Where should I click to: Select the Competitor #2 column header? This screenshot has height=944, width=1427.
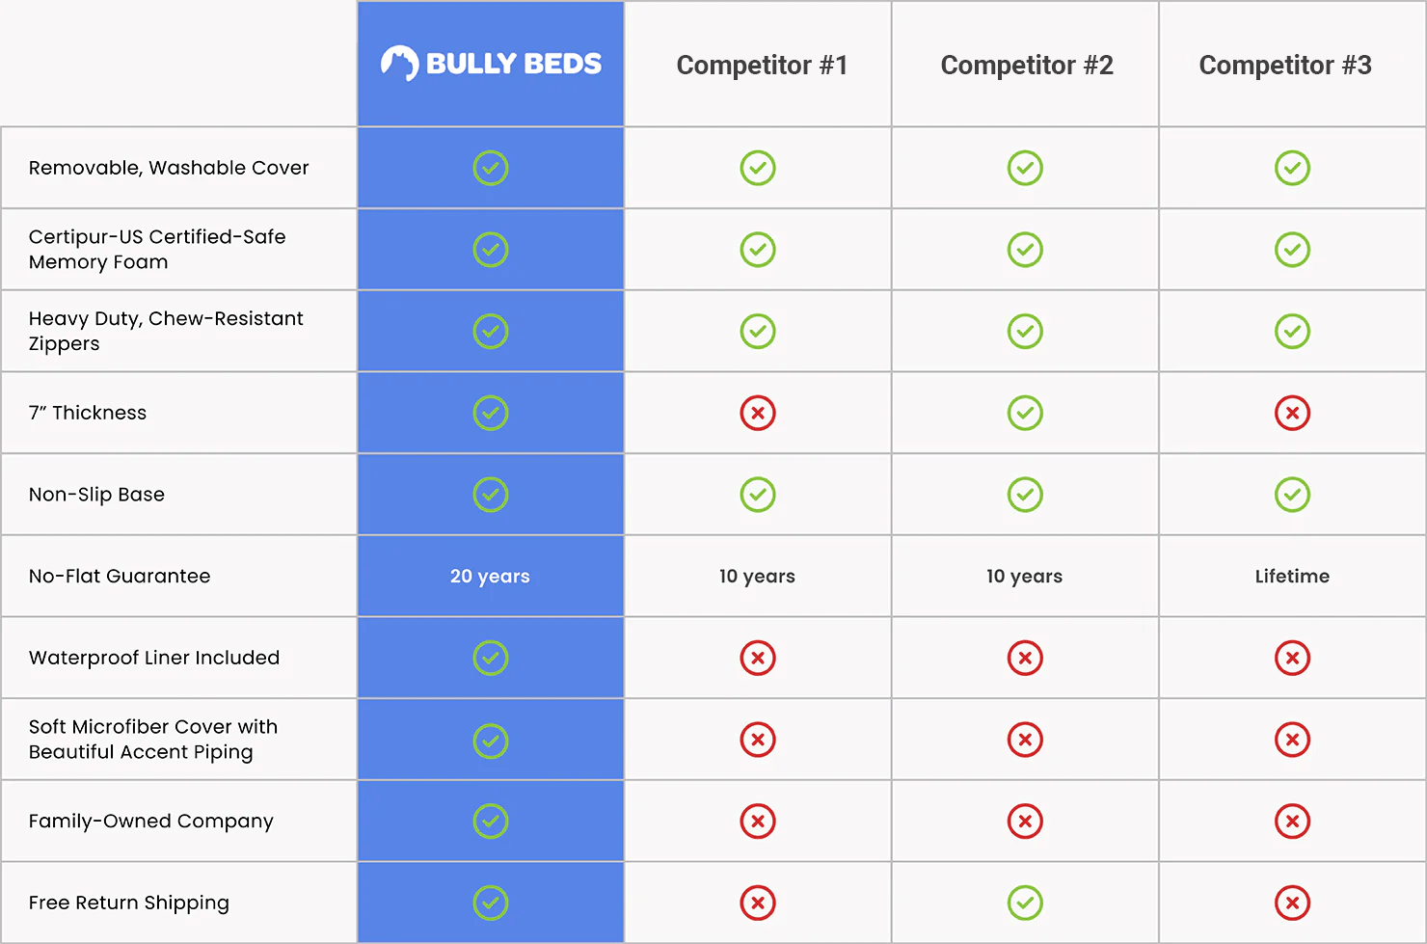(1027, 65)
